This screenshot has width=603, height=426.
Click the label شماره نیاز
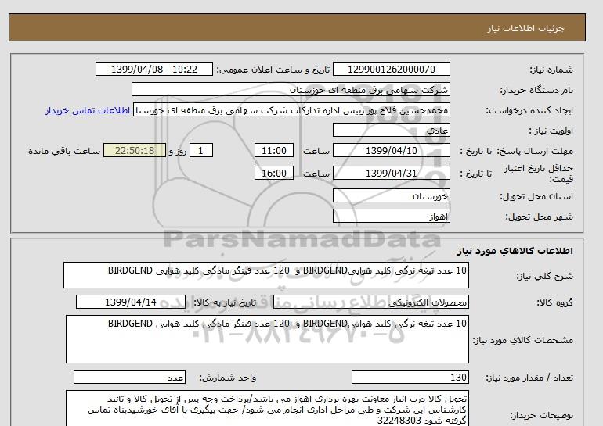(551, 70)
